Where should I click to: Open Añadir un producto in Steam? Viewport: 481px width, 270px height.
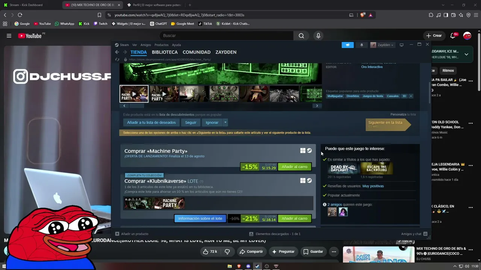click(x=132, y=234)
